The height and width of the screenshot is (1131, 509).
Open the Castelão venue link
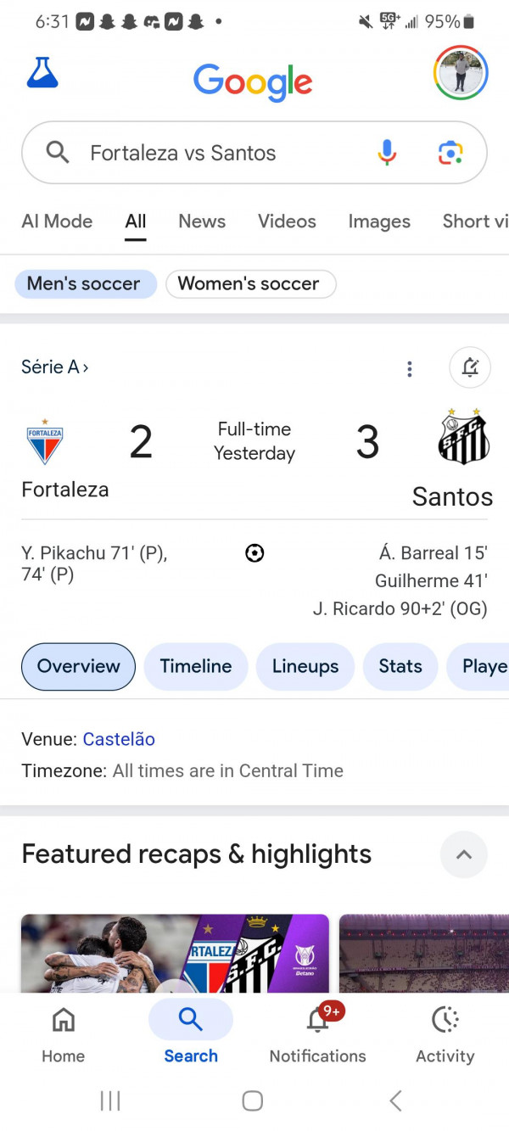[119, 739]
